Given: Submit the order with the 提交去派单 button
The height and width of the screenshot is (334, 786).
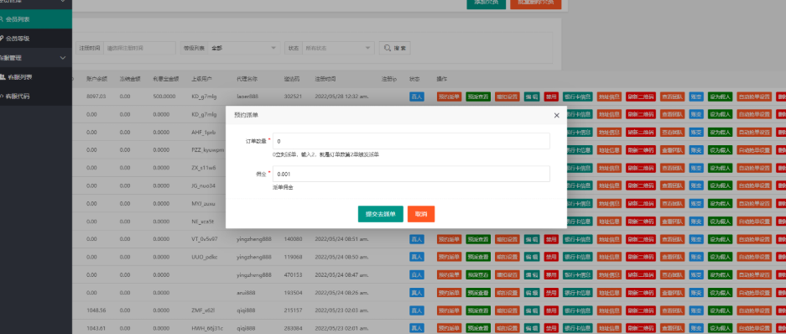Looking at the screenshot, I should pos(381,214).
